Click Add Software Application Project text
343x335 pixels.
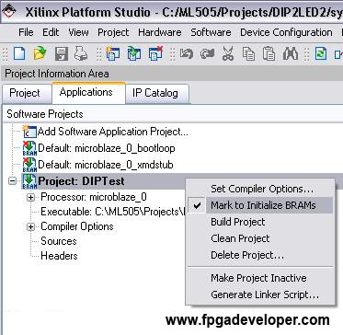coord(113,132)
